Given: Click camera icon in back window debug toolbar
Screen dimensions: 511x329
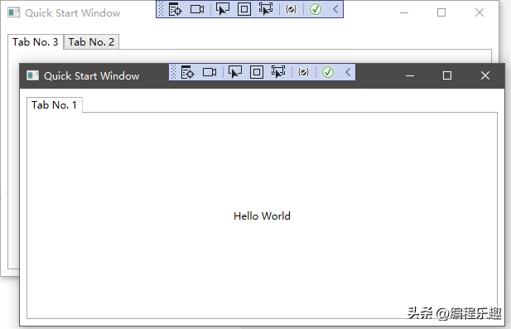Looking at the screenshot, I should pyautogui.click(x=197, y=9).
